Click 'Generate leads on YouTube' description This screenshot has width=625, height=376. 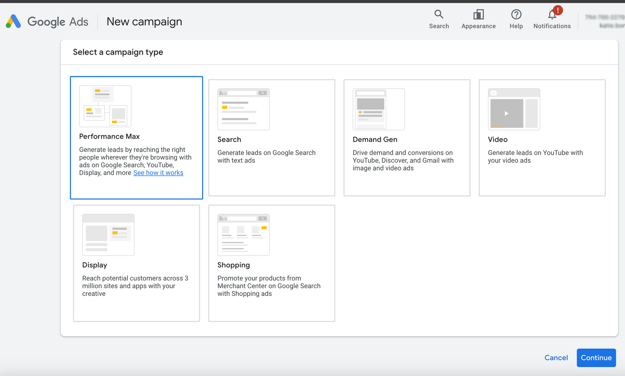coord(535,157)
